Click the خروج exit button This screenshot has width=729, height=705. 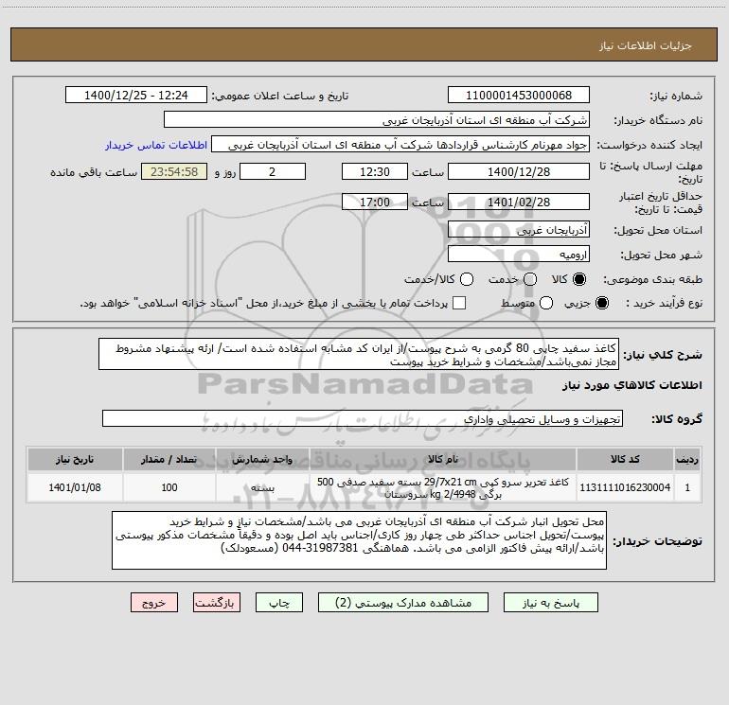154,603
